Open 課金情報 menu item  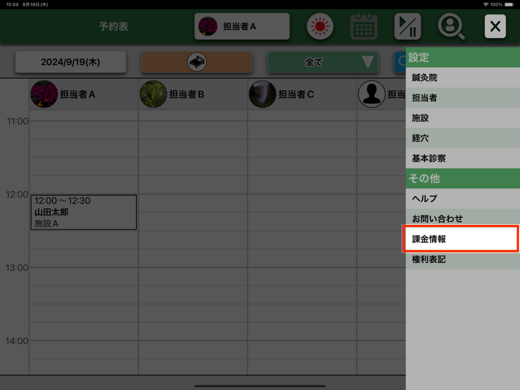tap(461, 239)
